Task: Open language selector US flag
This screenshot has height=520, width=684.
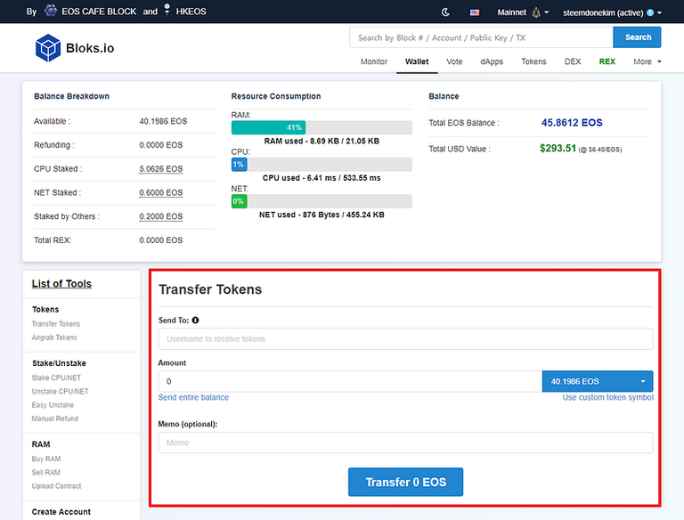Action: click(475, 12)
